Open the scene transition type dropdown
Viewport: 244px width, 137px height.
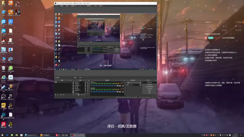(133, 83)
